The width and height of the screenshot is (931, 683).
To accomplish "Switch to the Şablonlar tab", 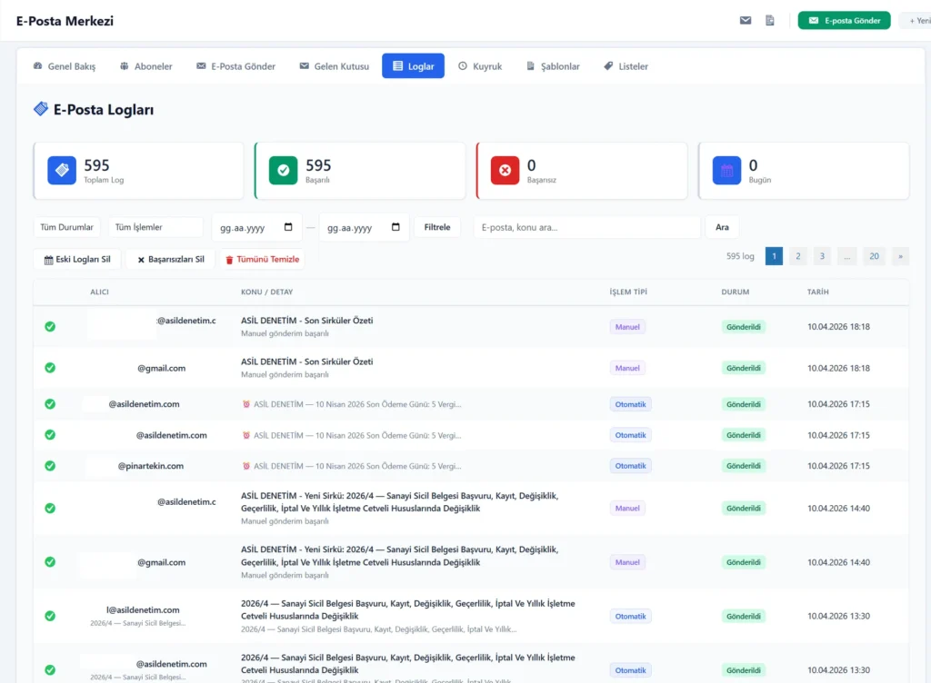I will click(553, 66).
